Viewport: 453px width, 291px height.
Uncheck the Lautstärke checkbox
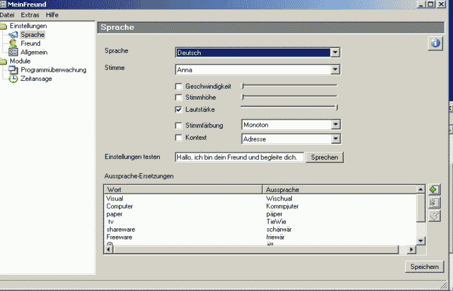179,109
